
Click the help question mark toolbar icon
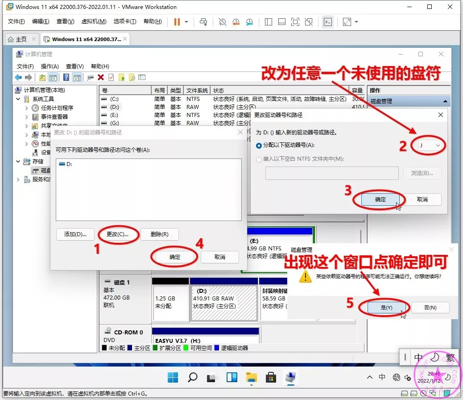(x=66, y=78)
